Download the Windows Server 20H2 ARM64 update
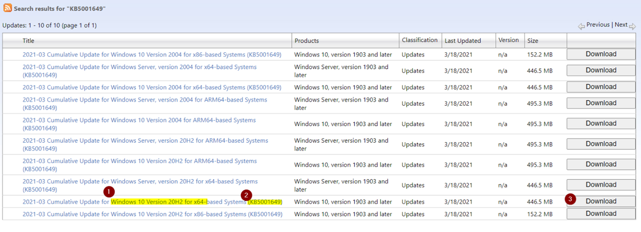This screenshot has height=232, width=641. tap(601, 144)
